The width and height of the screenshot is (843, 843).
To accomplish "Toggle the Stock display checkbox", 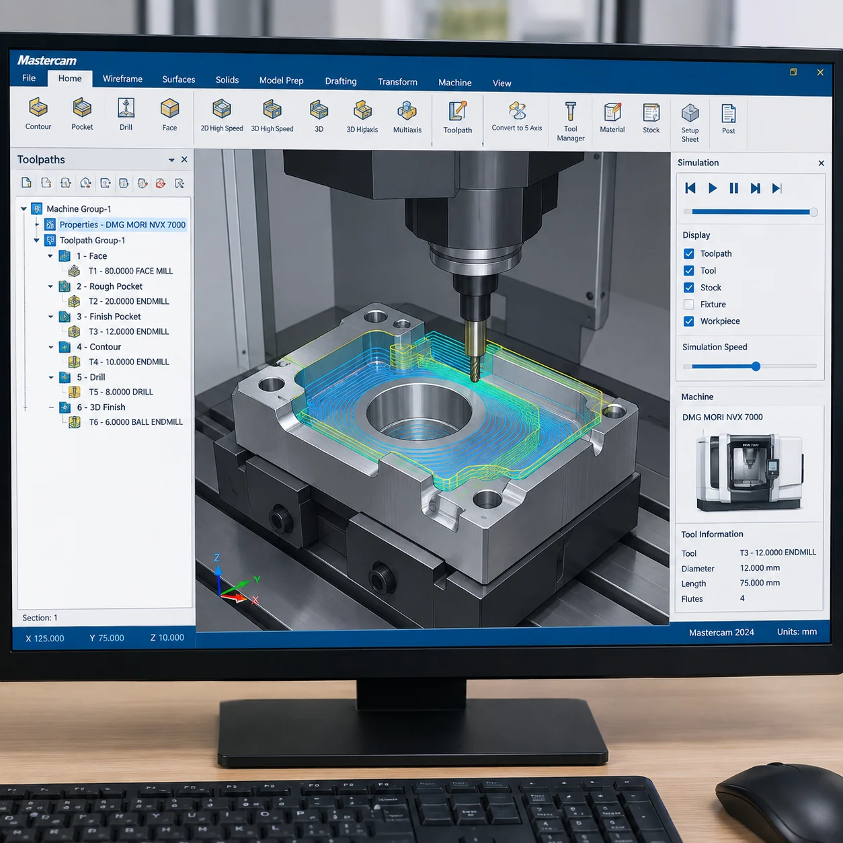I will click(689, 288).
